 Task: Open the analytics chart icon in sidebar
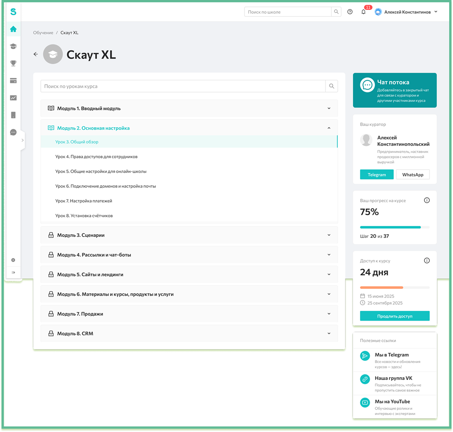pos(13,98)
